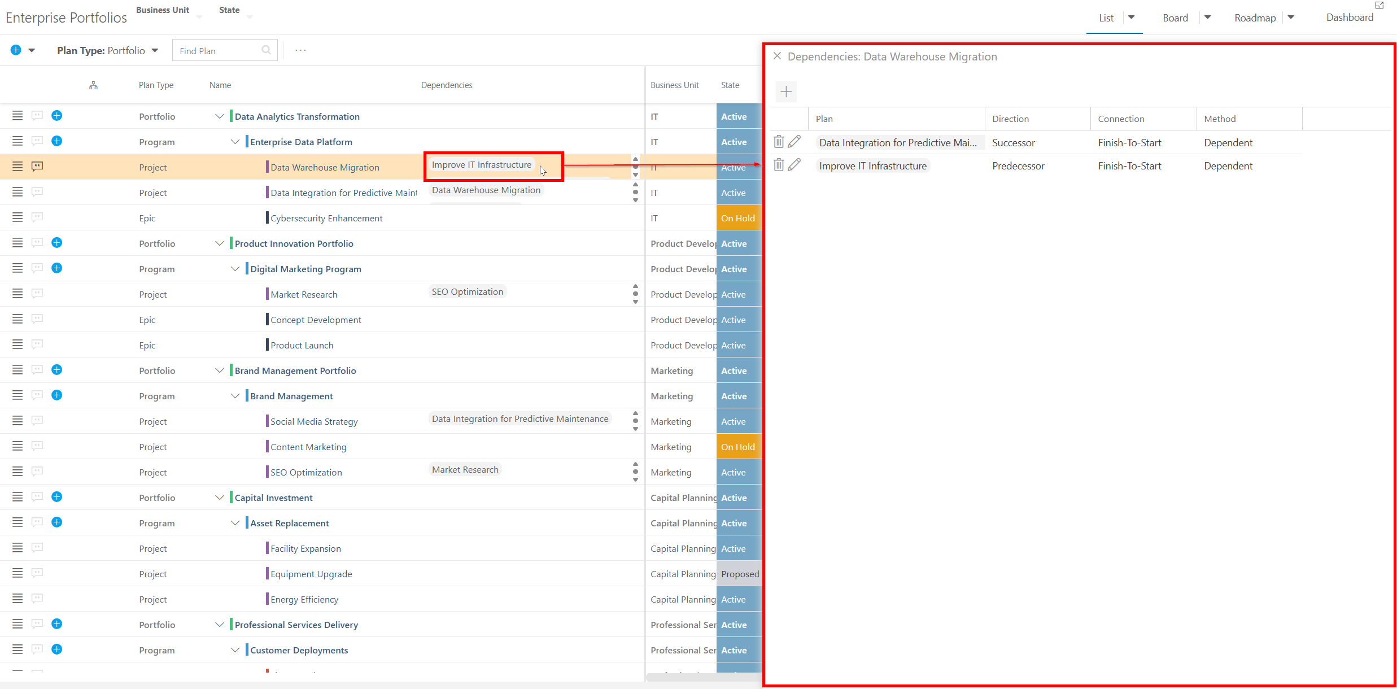
Task: Click the hierarchy column icon
Action: pos(93,85)
